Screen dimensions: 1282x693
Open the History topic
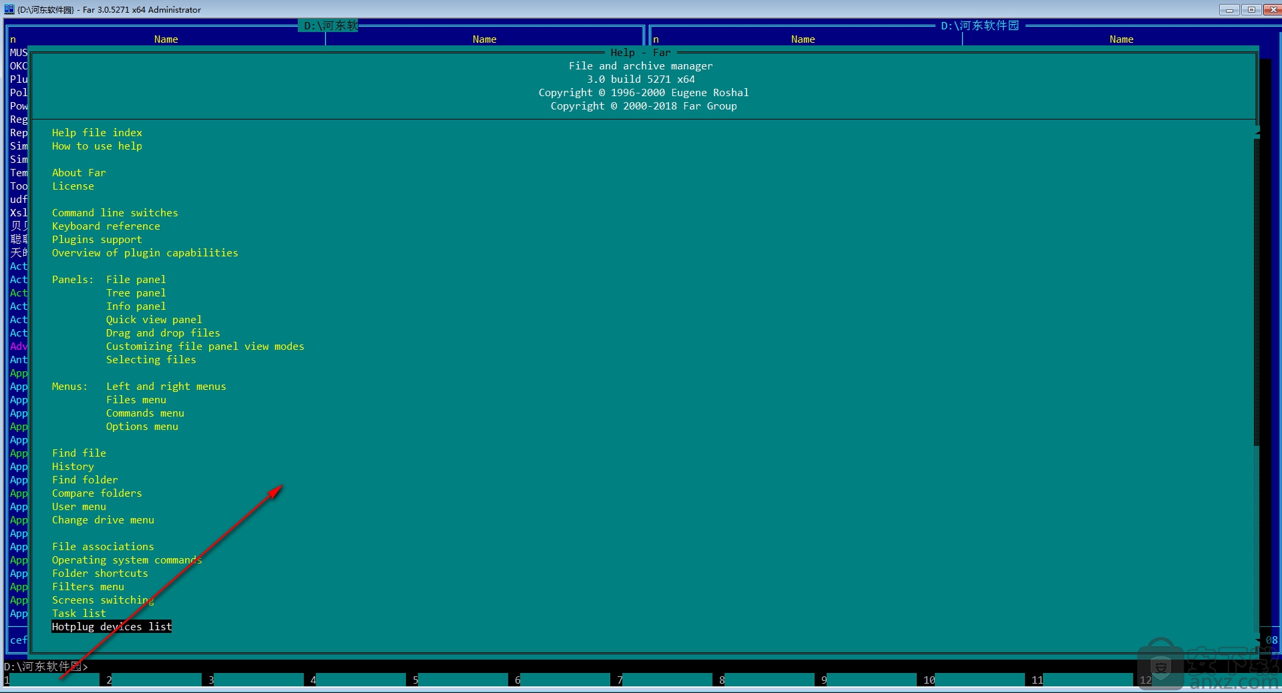[73, 467]
